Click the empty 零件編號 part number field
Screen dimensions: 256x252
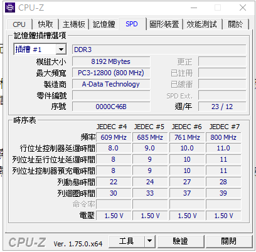(111, 95)
